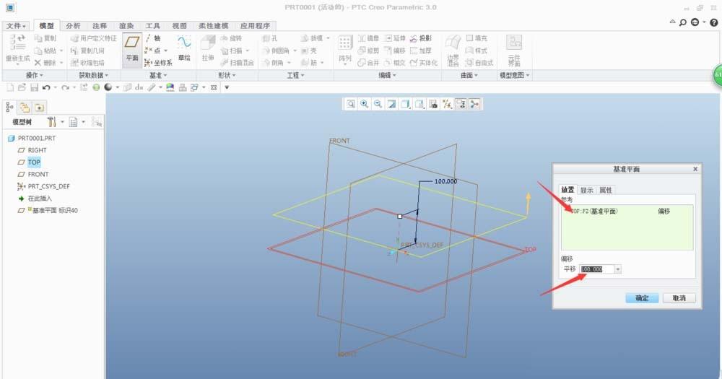The width and height of the screenshot is (722, 379).
Task: Choose the 扫描混合 (Swept Blend) feature
Action: 237,63
